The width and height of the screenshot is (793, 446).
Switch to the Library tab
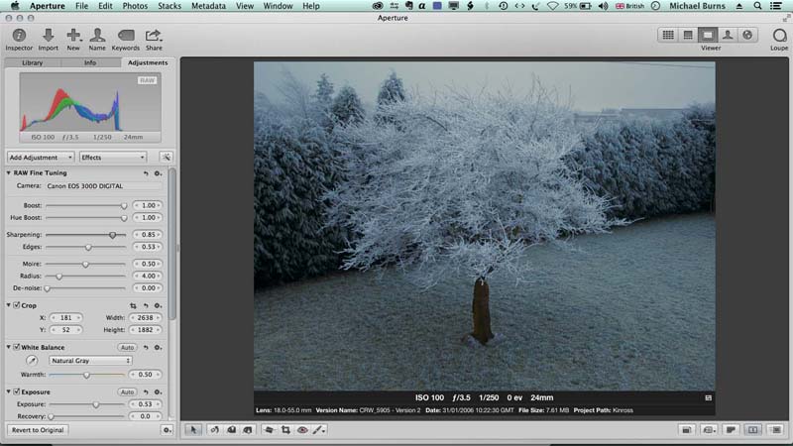33,62
